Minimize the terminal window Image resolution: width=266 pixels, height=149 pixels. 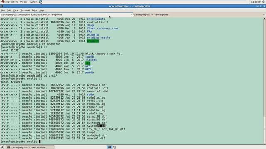coord(258,6)
